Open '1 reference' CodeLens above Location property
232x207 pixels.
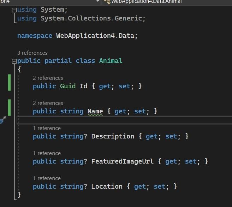[47, 178]
